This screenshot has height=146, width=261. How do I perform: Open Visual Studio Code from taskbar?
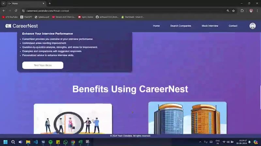point(36,142)
